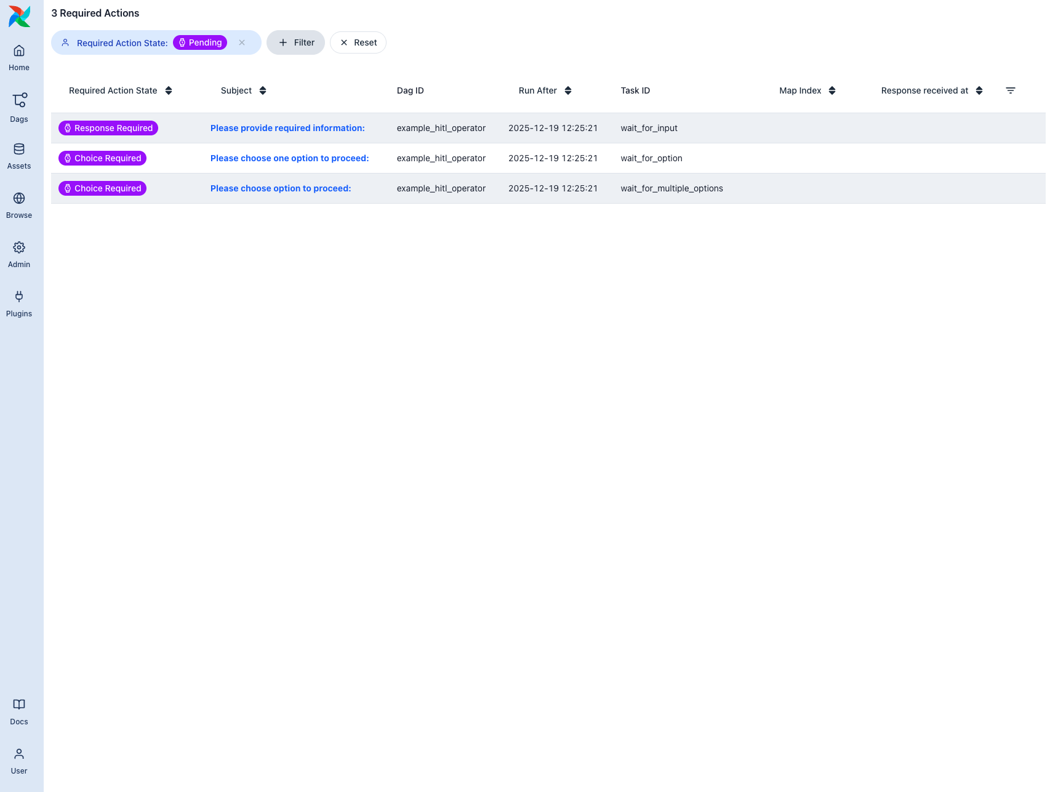Click the Airflow logo at the top left
The height and width of the screenshot is (792, 1050).
click(x=19, y=17)
